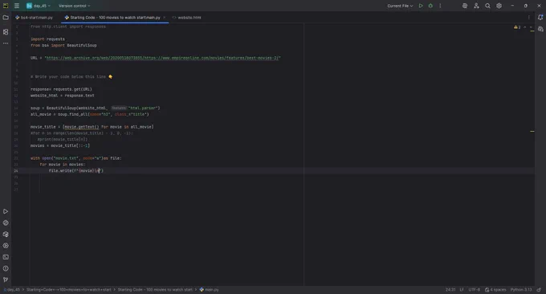Screen dimensions: 546x294
Task: Click line number 24 in gutter
Action: tap(16, 170)
